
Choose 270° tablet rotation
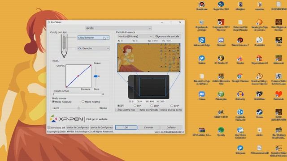tap(172, 106)
